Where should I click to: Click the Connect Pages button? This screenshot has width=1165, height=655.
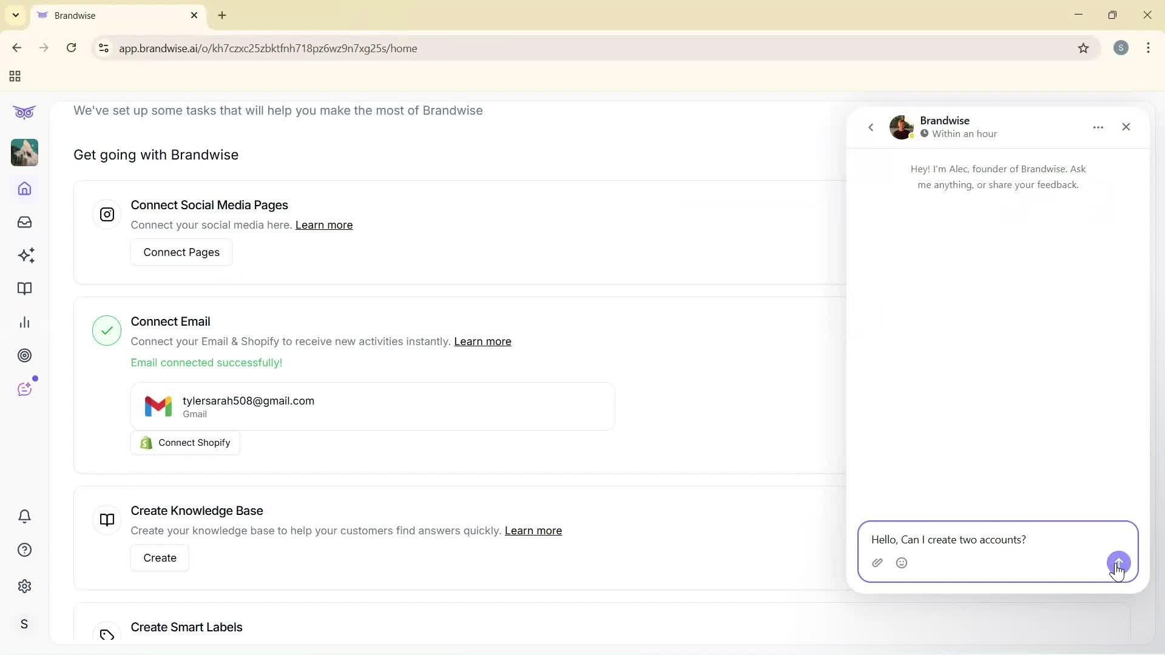[x=181, y=252]
